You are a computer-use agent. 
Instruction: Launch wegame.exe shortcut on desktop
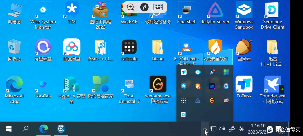[x=158, y=90]
